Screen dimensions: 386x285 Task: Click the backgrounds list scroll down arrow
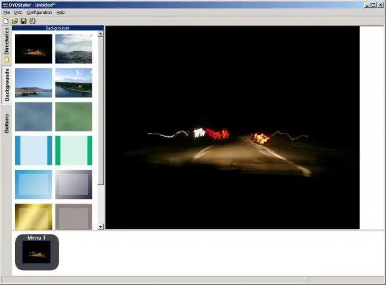(x=101, y=227)
